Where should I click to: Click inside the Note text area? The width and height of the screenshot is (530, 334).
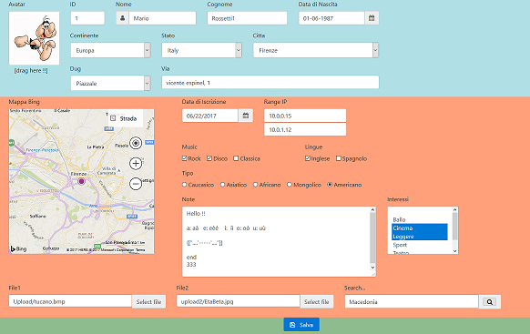coord(276,241)
